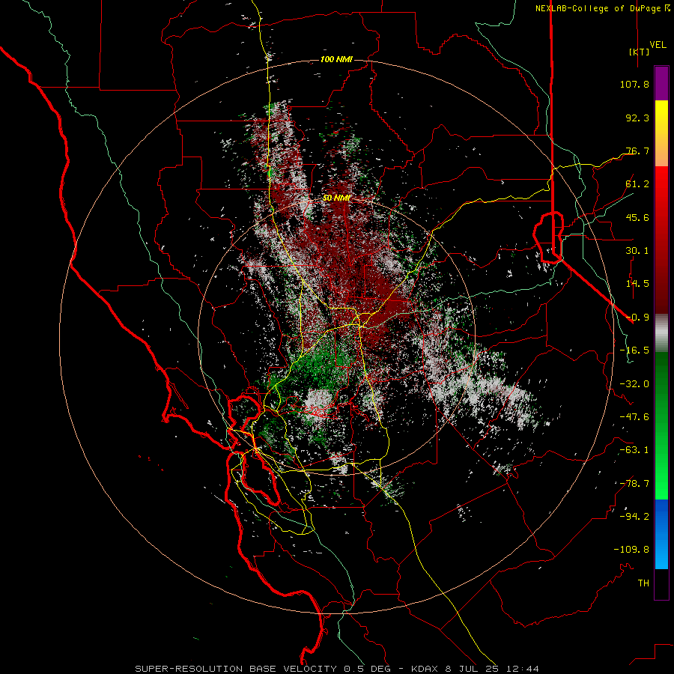The height and width of the screenshot is (674, 674).
Task: Click the TH threshold label on legend
Action: click(643, 583)
